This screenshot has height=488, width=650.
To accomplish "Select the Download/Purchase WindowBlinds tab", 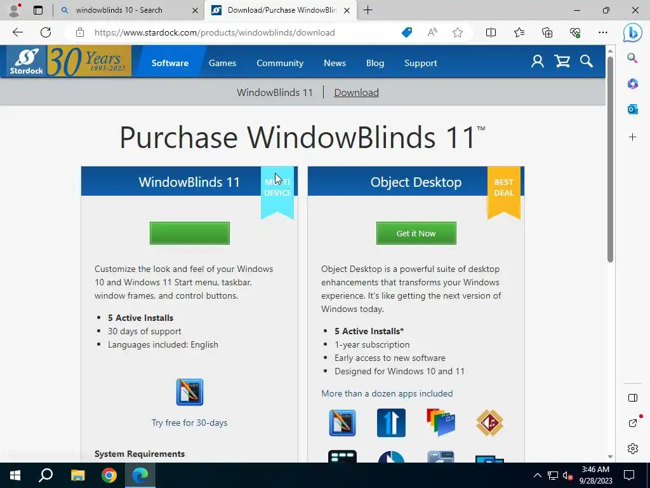I will point(282,10).
